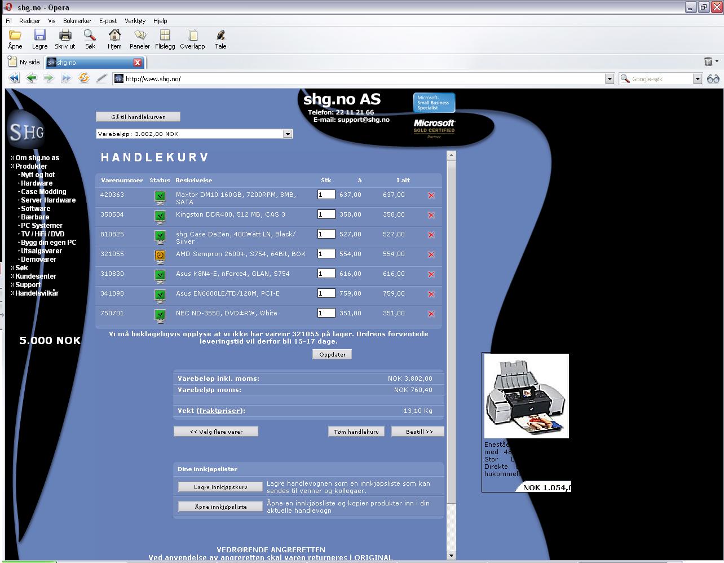Image resolution: width=724 pixels, height=563 pixels.
Task: Click the Lagre save icon
Action: pyautogui.click(x=39, y=36)
